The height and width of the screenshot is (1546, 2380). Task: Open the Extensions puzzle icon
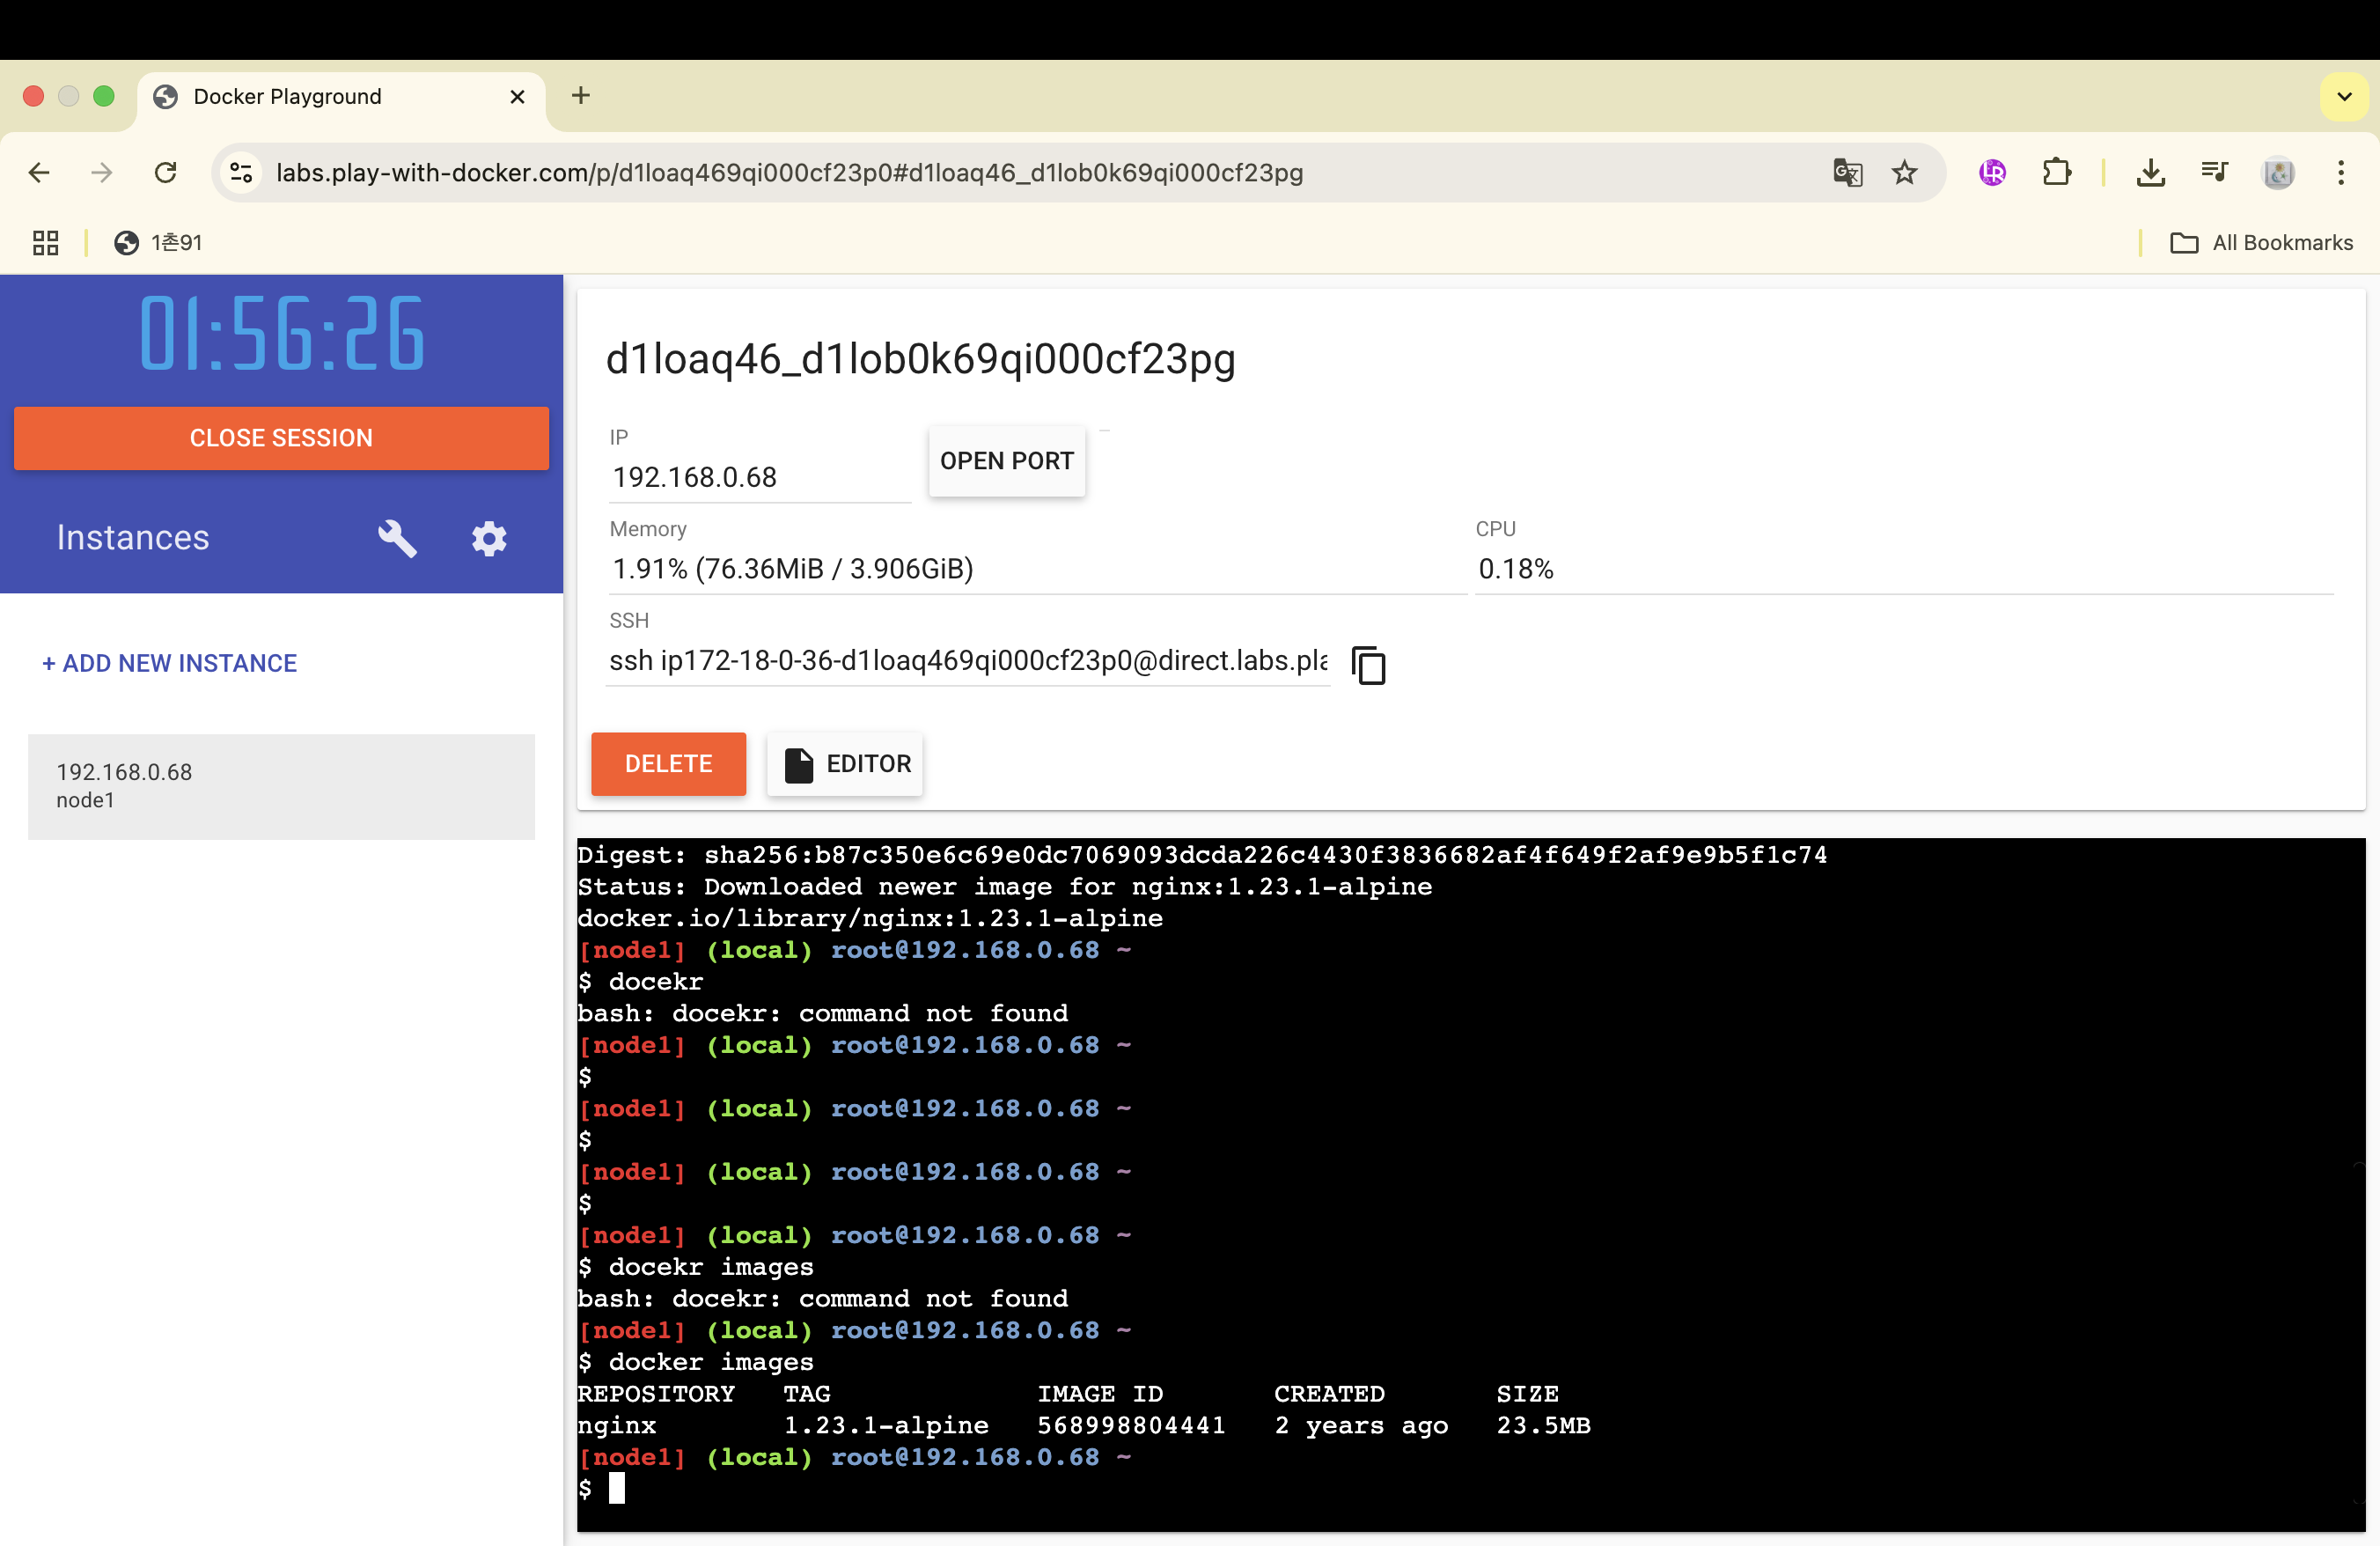tap(2056, 173)
